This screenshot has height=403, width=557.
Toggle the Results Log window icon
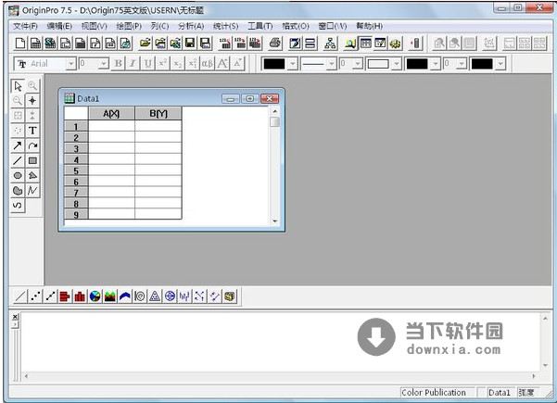[x=365, y=44]
